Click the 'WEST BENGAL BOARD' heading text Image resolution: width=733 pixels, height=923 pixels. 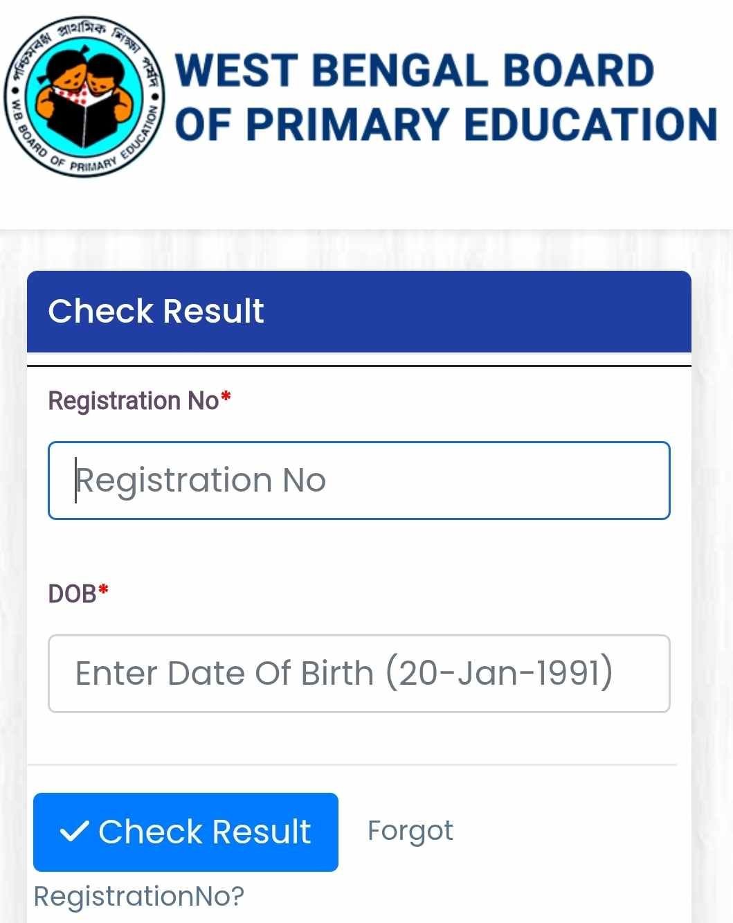click(x=414, y=71)
